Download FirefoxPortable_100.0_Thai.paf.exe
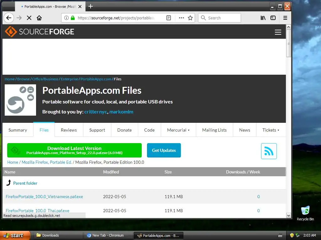 point(38,211)
